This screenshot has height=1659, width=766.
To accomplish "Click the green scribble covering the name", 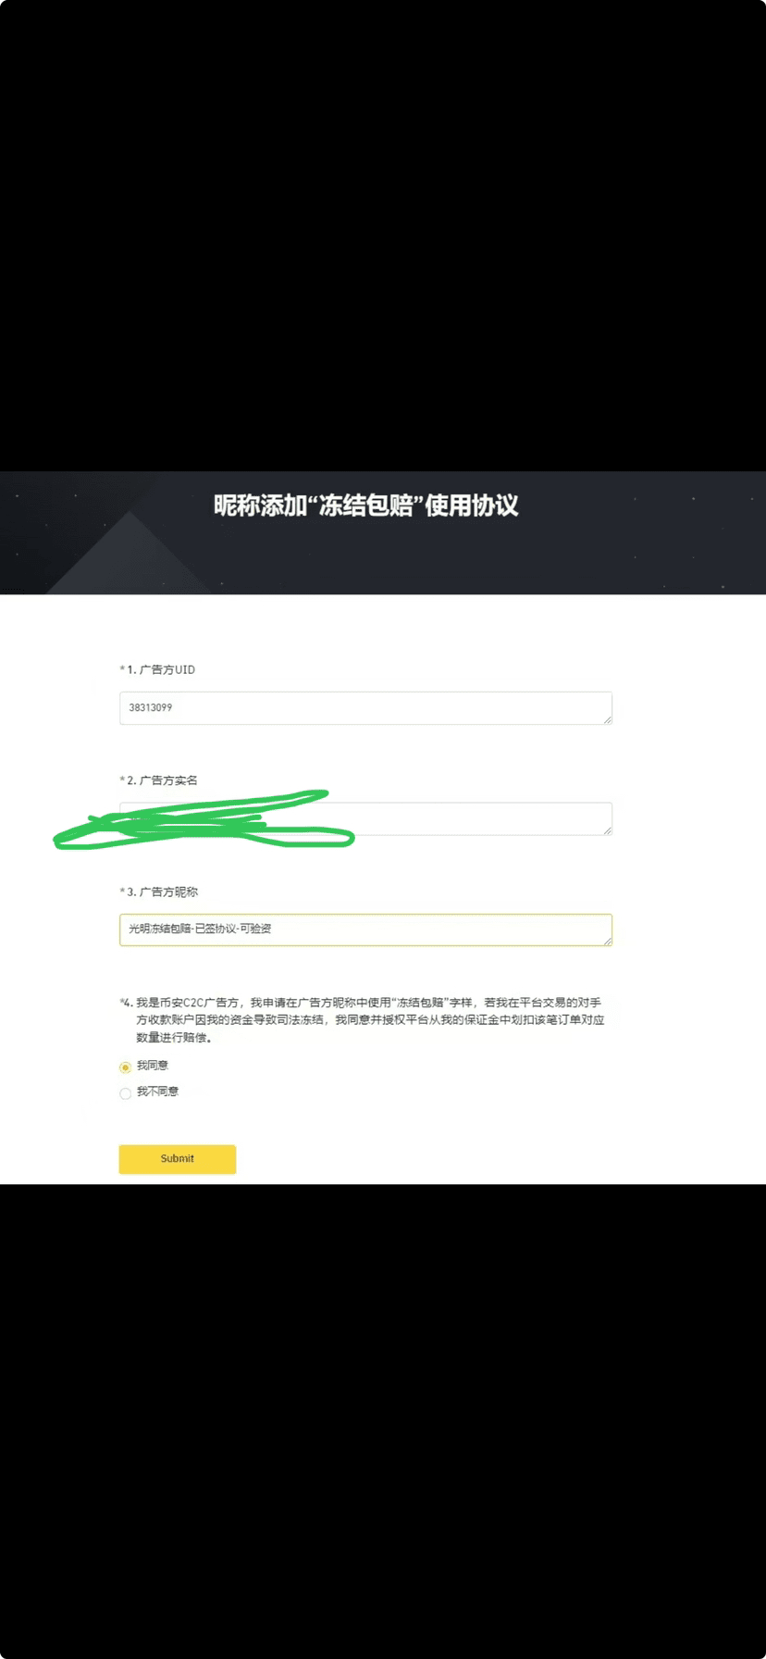I will [x=204, y=820].
